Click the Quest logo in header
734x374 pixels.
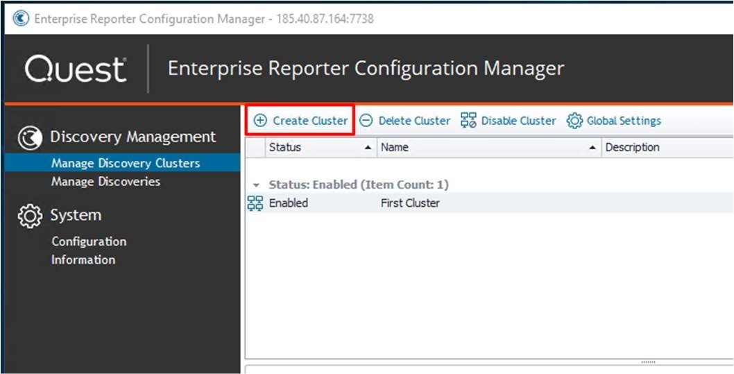(76, 69)
